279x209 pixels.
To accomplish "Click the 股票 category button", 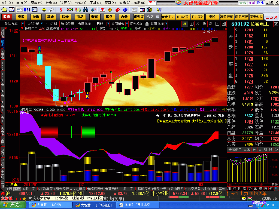I will (7, 17).
